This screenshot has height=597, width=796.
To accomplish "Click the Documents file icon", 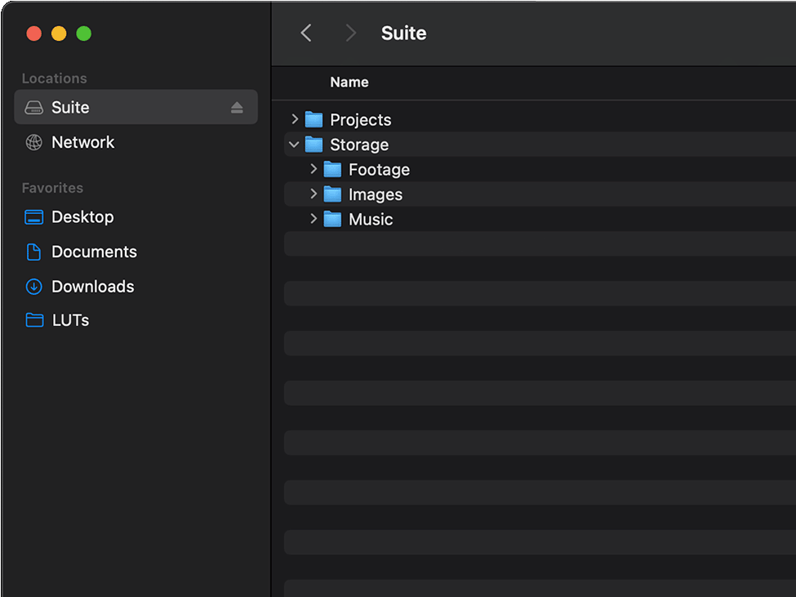I will (33, 252).
